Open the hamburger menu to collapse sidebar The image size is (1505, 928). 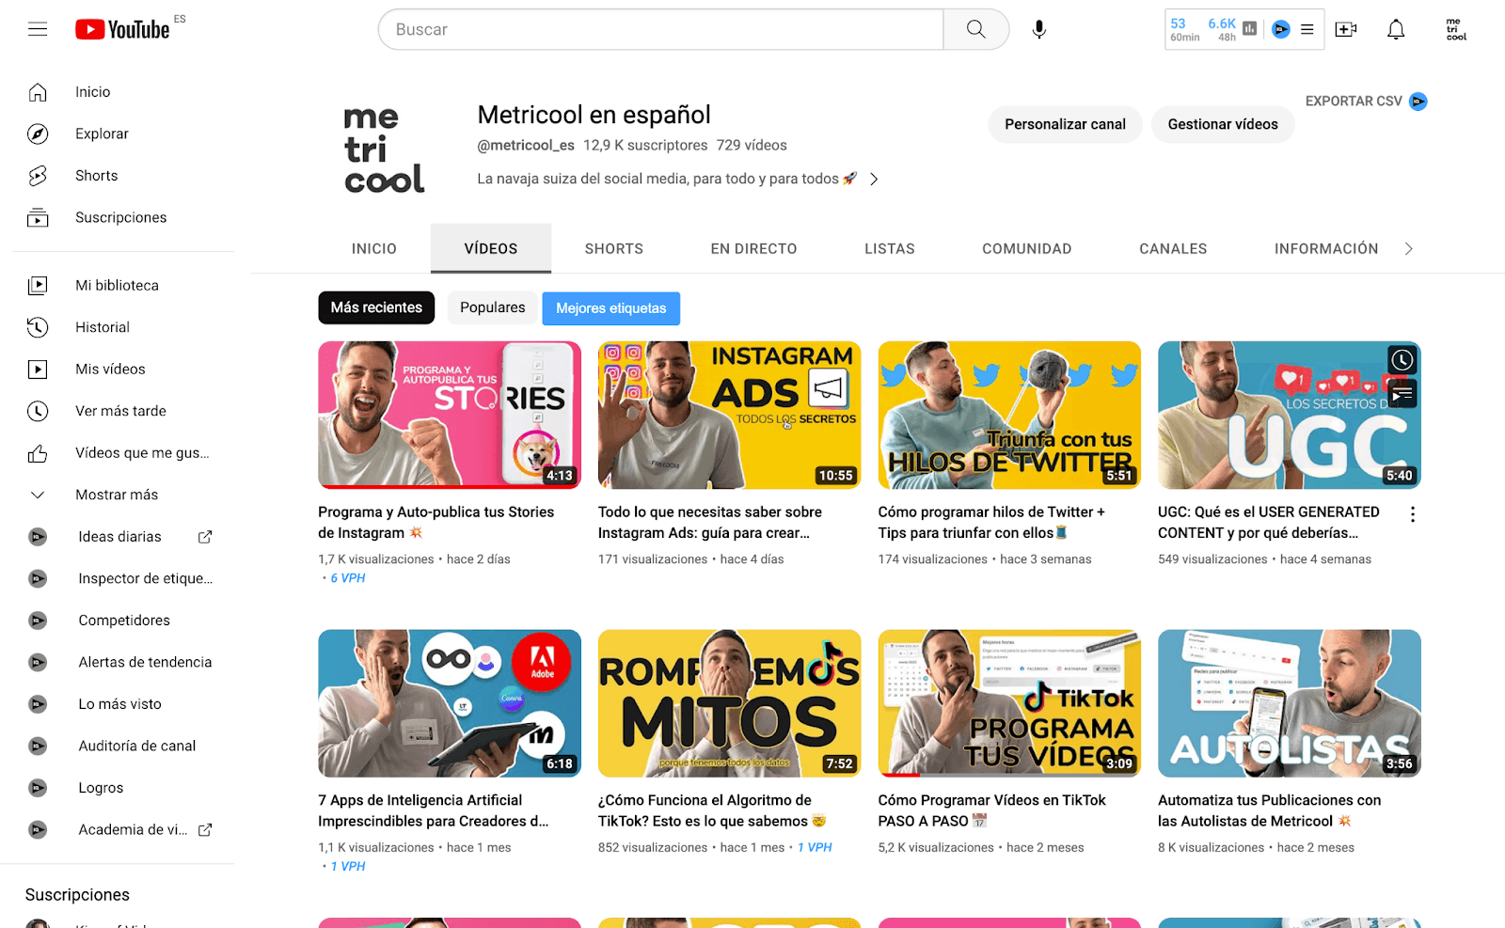coord(38,29)
